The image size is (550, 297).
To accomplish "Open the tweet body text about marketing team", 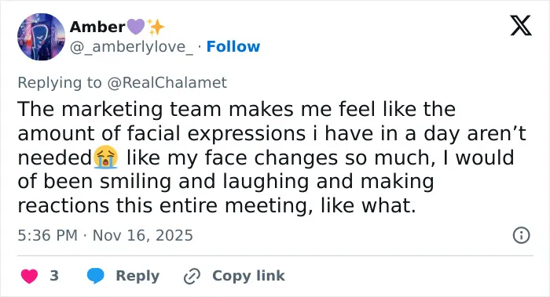I will click(x=272, y=157).
